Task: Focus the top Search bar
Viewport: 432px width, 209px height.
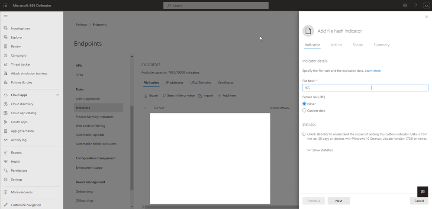Action: pyautogui.click(x=216, y=6)
